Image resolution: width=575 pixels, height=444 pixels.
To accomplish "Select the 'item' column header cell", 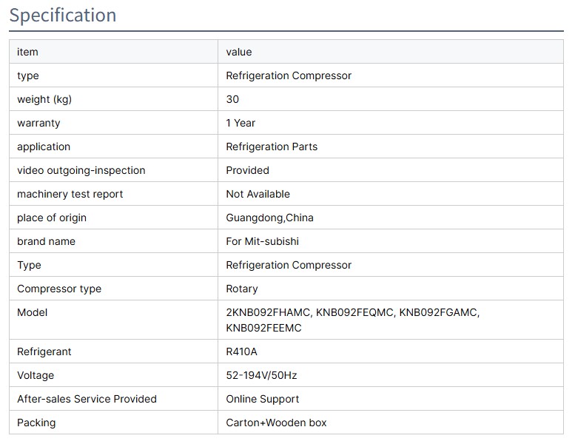I will [27, 52].
